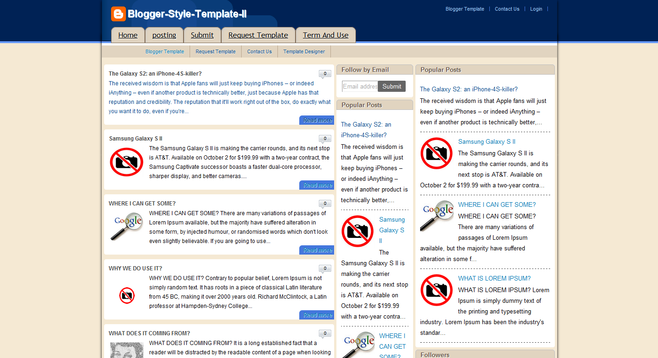The height and width of the screenshot is (358, 658).
Task: Open the Request Template tab
Action: pos(258,35)
